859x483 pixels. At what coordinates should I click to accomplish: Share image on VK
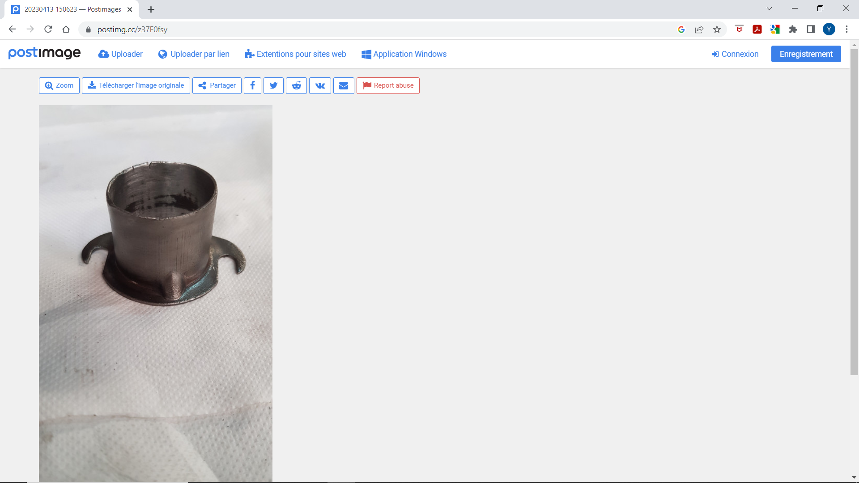(320, 85)
